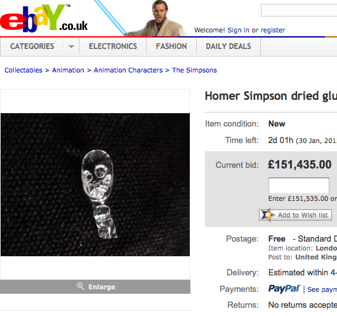Open the Fashion tab

(x=171, y=46)
